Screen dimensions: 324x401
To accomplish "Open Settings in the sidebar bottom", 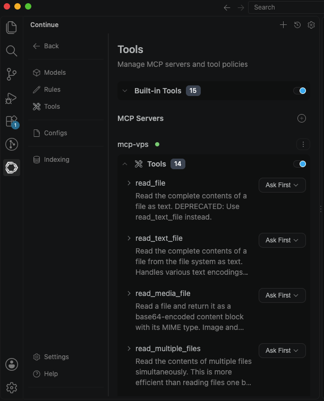I will [x=51, y=357].
